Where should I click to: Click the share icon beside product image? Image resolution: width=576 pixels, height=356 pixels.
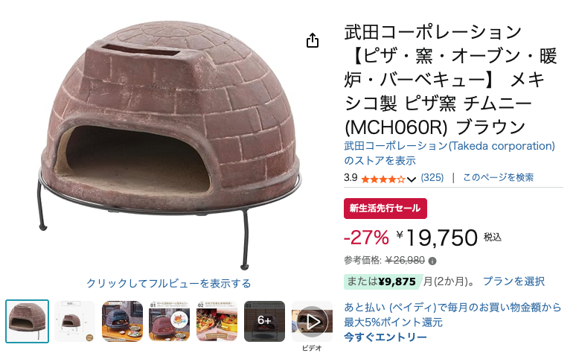coord(313,40)
